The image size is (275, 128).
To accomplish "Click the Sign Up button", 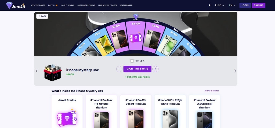I will coord(259,5).
